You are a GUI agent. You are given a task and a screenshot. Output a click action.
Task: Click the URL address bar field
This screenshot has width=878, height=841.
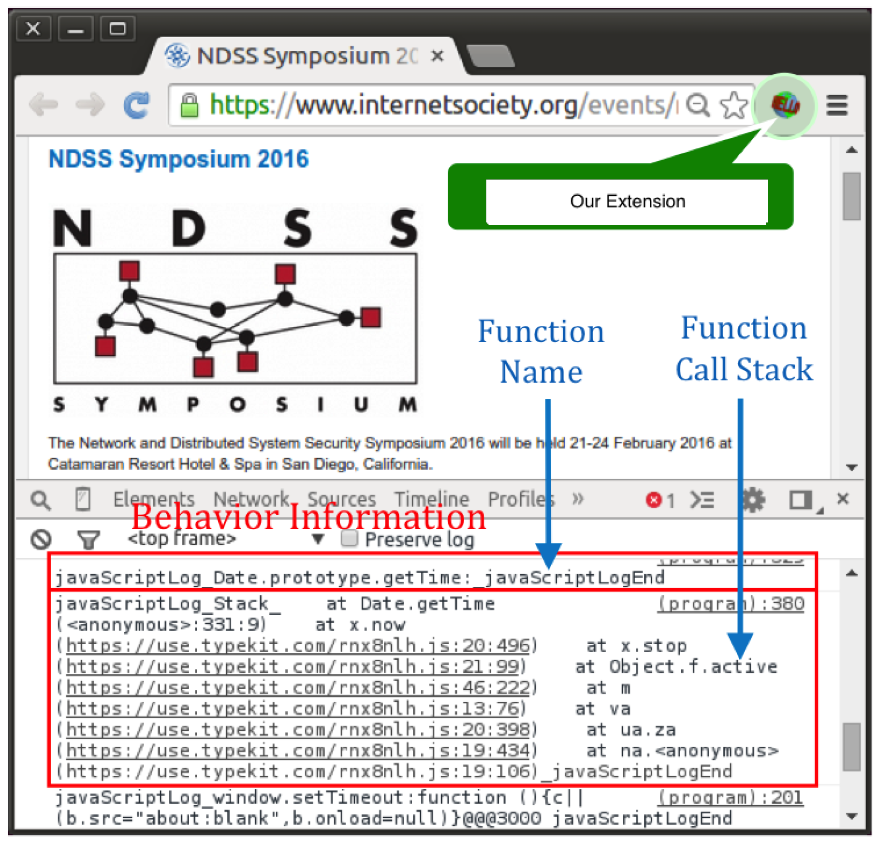coord(462,105)
